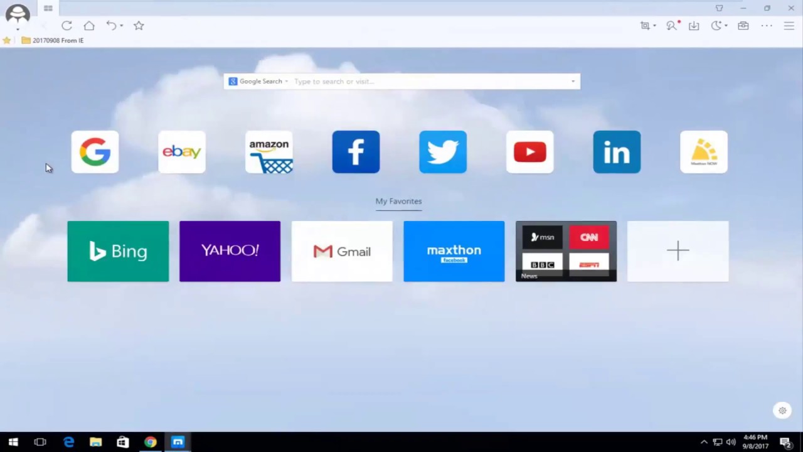Open the toolbox briefcase icon
The width and height of the screenshot is (803, 452).
coord(743,26)
